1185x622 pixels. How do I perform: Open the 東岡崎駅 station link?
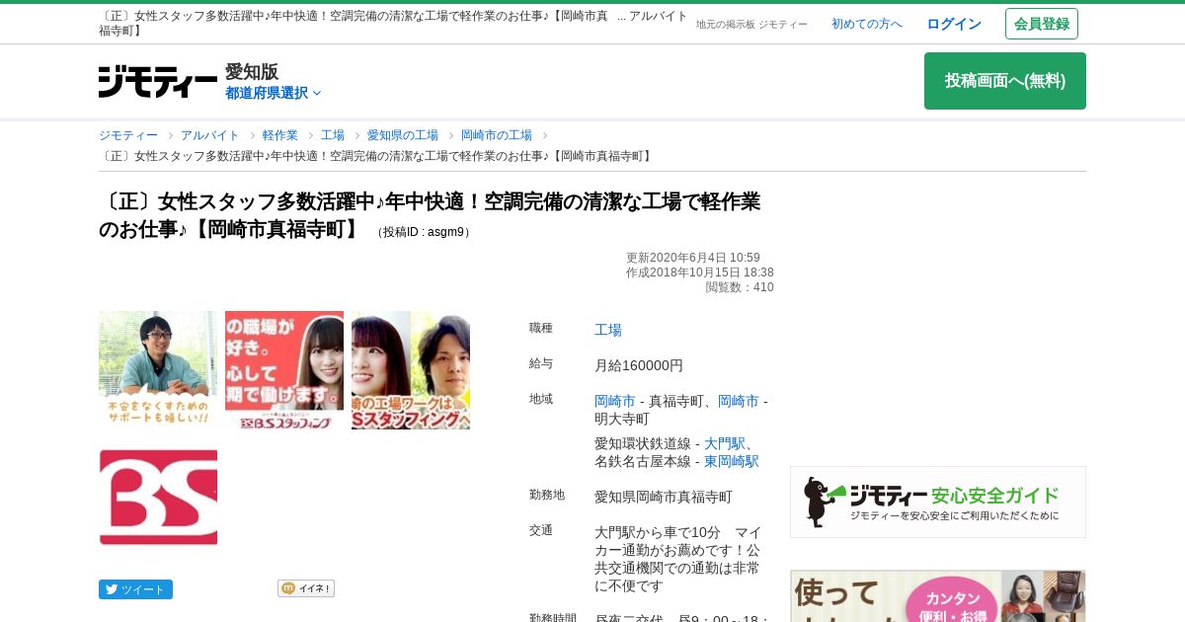point(732,461)
